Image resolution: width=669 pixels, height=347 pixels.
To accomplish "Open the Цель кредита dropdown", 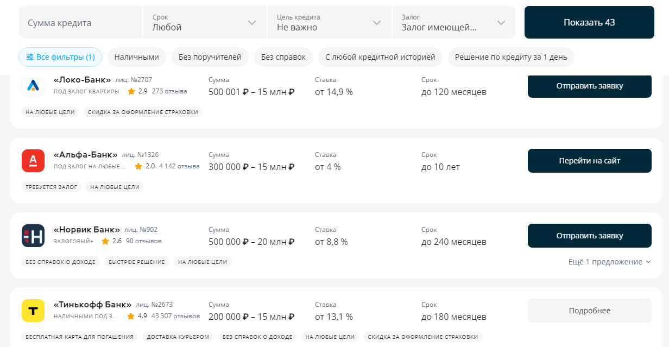I will [330, 22].
